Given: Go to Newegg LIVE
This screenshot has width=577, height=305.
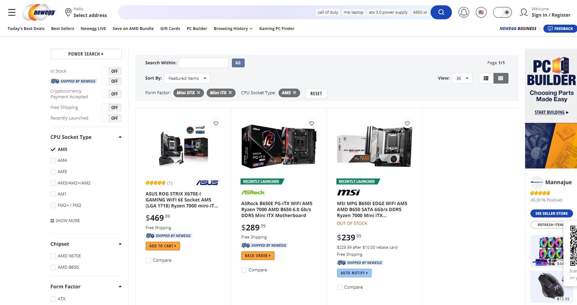Looking at the screenshot, I should (93, 29).
